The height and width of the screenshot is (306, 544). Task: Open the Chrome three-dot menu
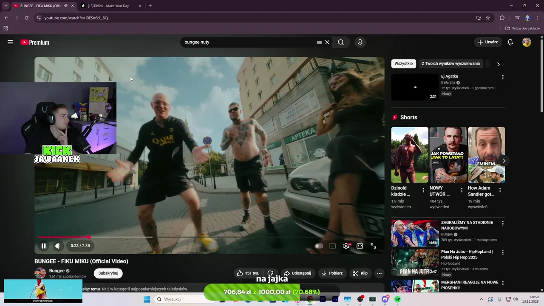pyautogui.click(x=538, y=18)
